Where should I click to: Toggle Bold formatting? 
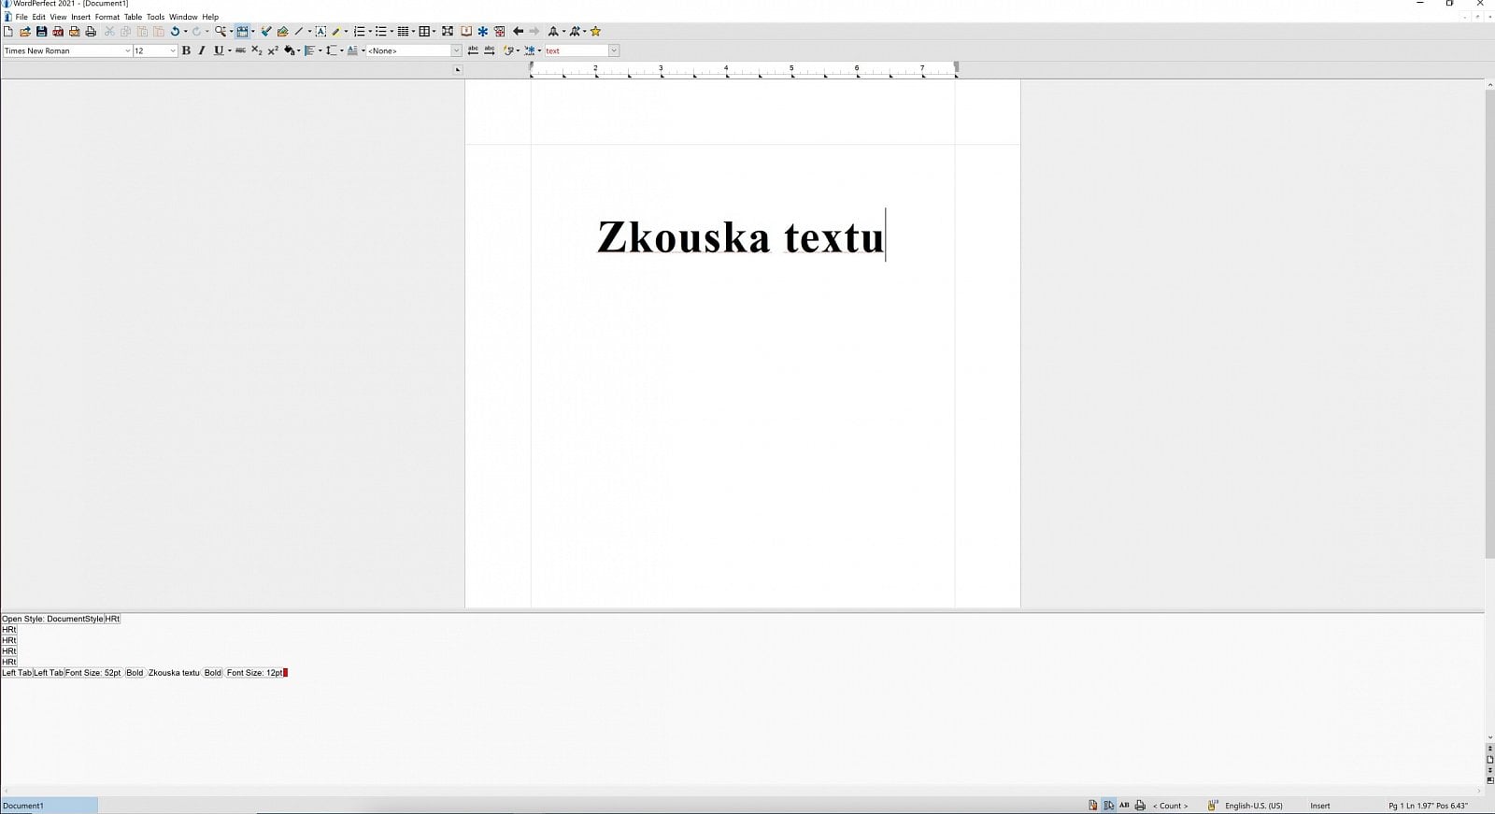pyautogui.click(x=186, y=50)
